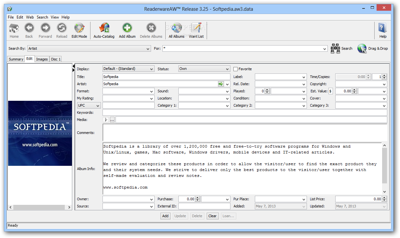Click the Loan... button
The width and height of the screenshot is (400, 238).
(228, 216)
